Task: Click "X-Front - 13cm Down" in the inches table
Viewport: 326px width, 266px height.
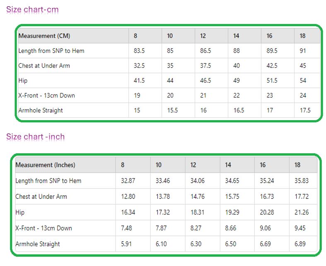Action: pyautogui.click(x=43, y=228)
